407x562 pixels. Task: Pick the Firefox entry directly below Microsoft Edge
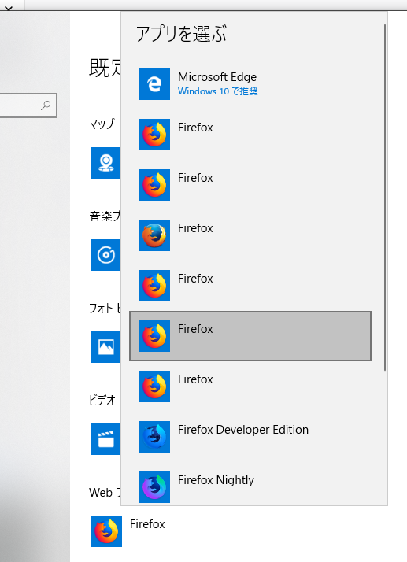point(250,135)
